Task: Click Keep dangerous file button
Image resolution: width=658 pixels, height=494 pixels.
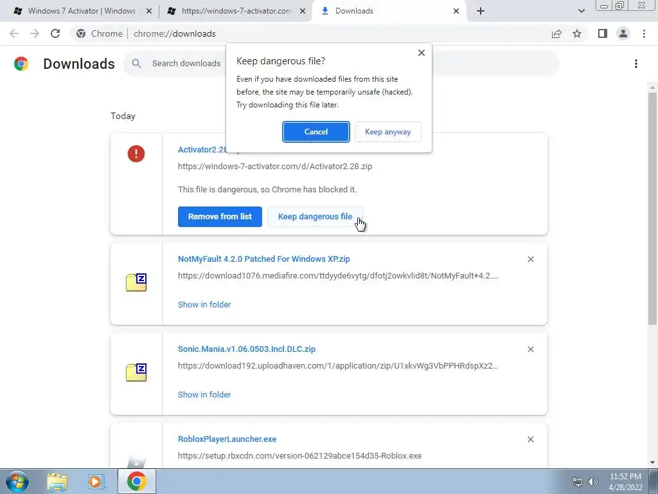Action: 315,217
